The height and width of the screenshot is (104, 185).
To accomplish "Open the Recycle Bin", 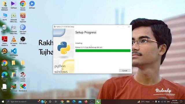I will (x=5, y=29).
